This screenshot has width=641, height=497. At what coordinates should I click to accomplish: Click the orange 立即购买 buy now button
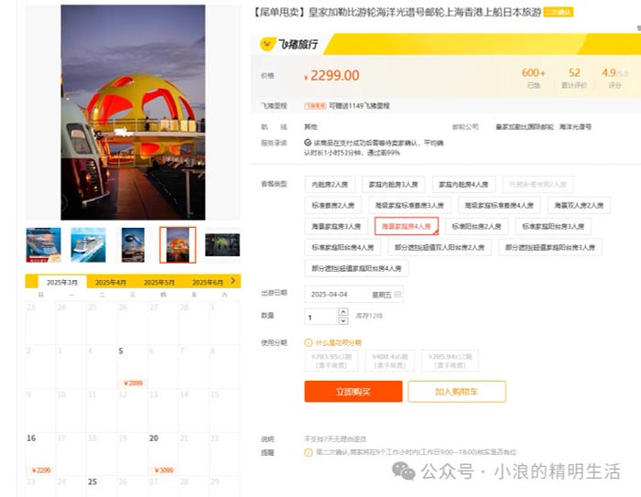pos(353,392)
